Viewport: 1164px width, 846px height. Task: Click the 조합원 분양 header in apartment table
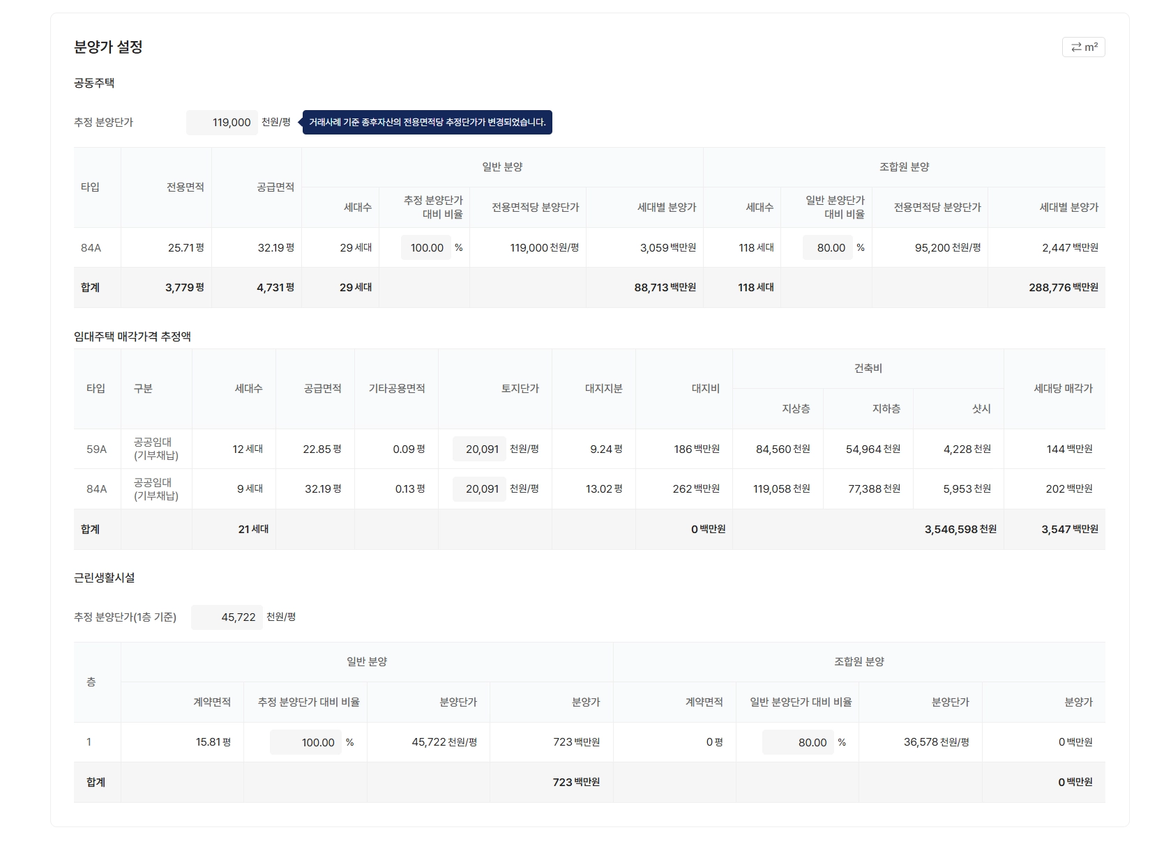pos(904,167)
